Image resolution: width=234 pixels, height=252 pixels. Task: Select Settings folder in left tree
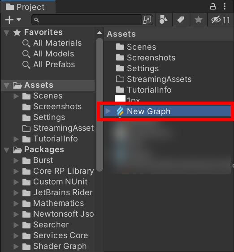(49, 117)
